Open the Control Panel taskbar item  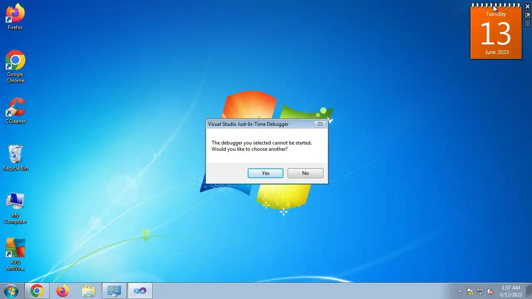[114, 291]
